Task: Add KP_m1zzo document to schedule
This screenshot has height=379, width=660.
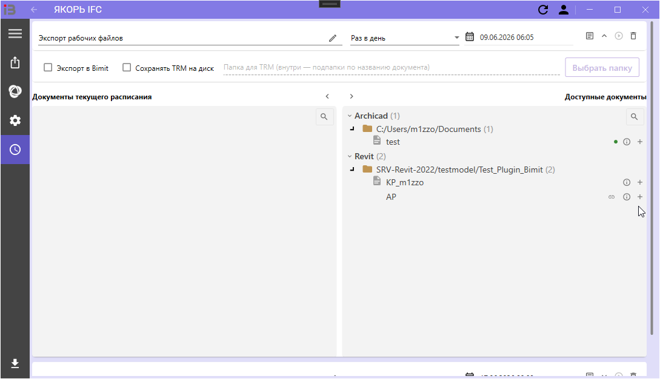Action: (x=640, y=182)
